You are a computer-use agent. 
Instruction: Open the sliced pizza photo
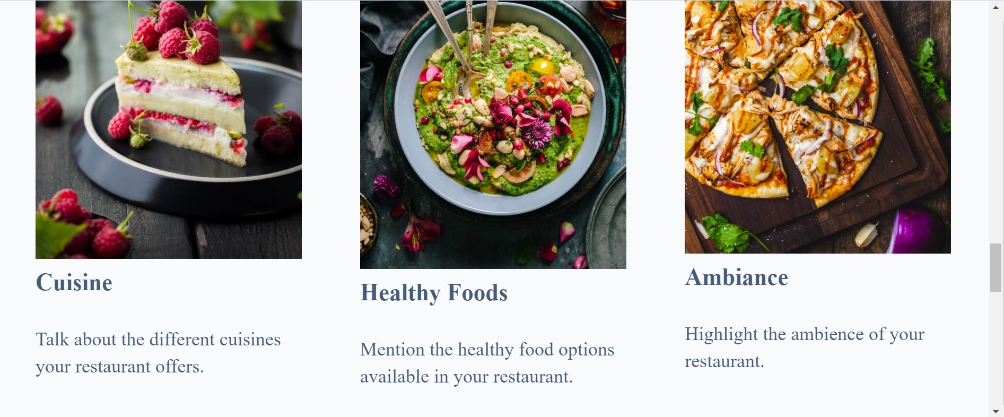818,127
